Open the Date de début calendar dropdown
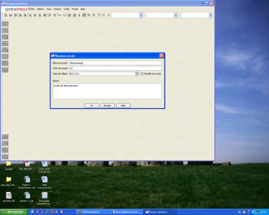Viewport: 269px width, 215px height. pos(137,74)
